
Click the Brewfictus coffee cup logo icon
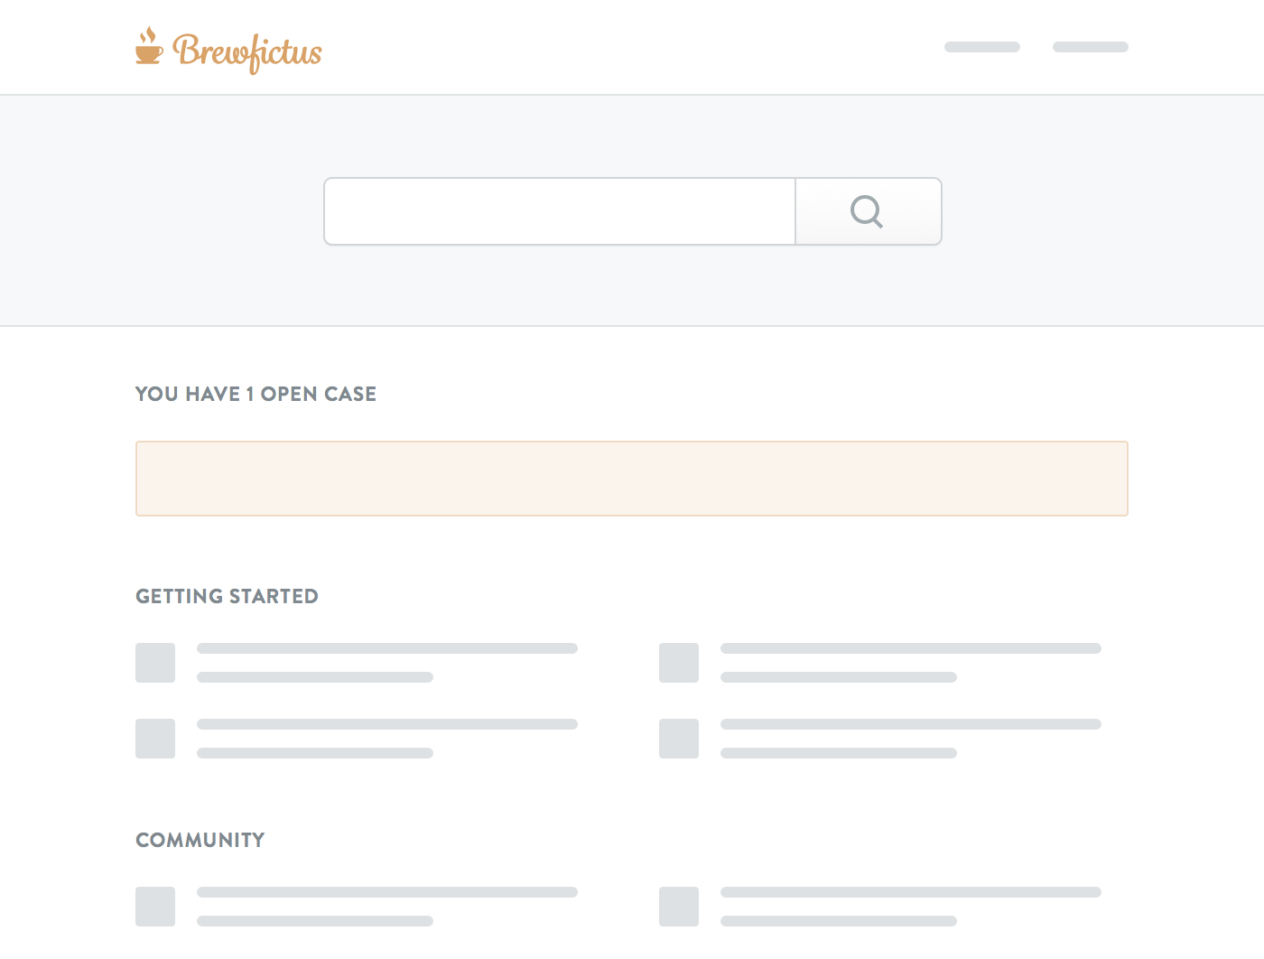pyautogui.click(x=149, y=47)
